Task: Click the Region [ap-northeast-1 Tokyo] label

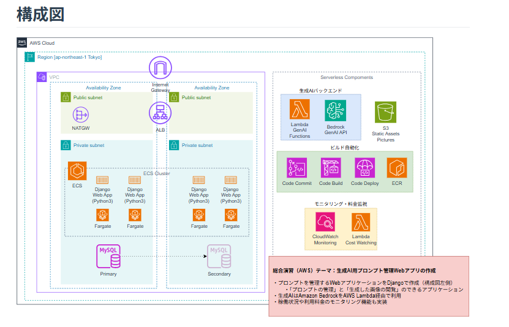Action: coord(69,57)
